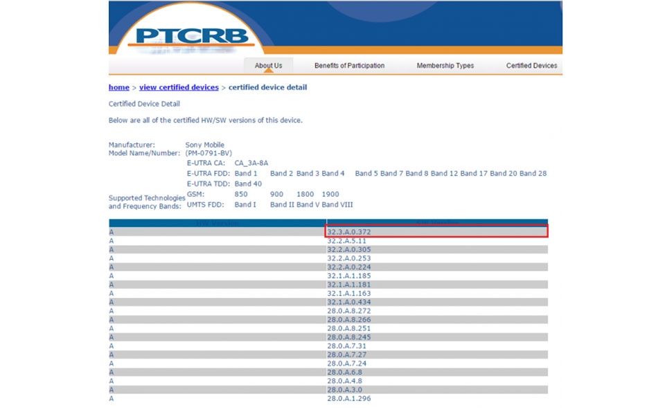Click CA_3A-8A carrier aggregation value

[x=251, y=163]
